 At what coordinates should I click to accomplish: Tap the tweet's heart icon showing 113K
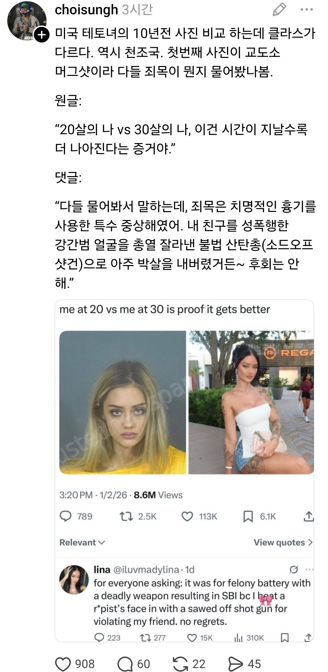pos(187,516)
